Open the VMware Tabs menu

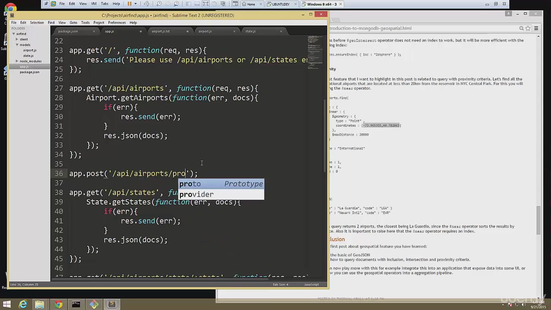pos(105,4)
